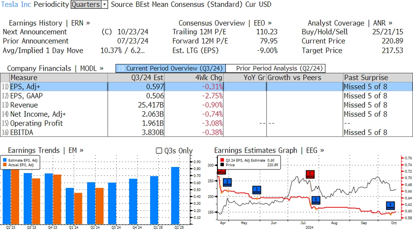Open Earnings History ERN link
Viewport: 413px width, 231px height.
49,23
